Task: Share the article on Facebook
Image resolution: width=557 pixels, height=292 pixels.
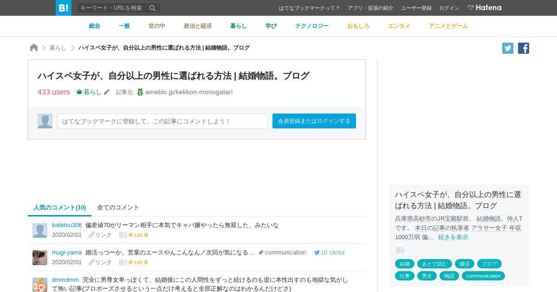Action: tap(524, 48)
